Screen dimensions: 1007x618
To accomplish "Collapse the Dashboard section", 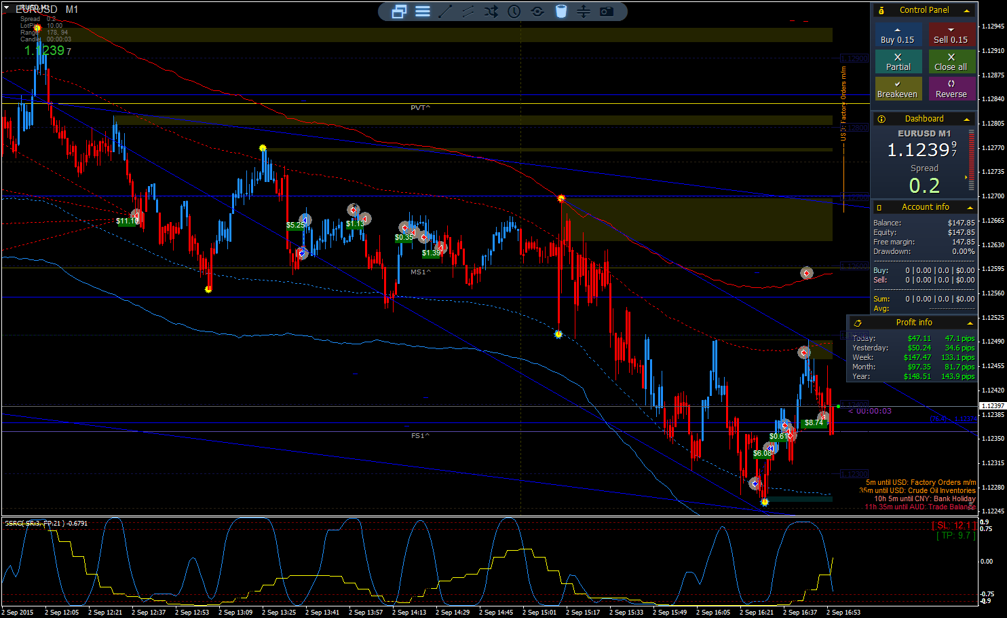I will pos(967,119).
